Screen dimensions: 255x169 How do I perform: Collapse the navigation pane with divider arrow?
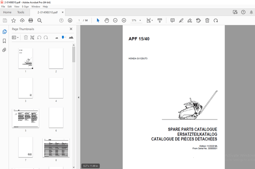tap(78, 98)
